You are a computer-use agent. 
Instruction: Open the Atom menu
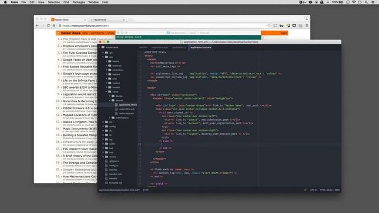[14, 2]
